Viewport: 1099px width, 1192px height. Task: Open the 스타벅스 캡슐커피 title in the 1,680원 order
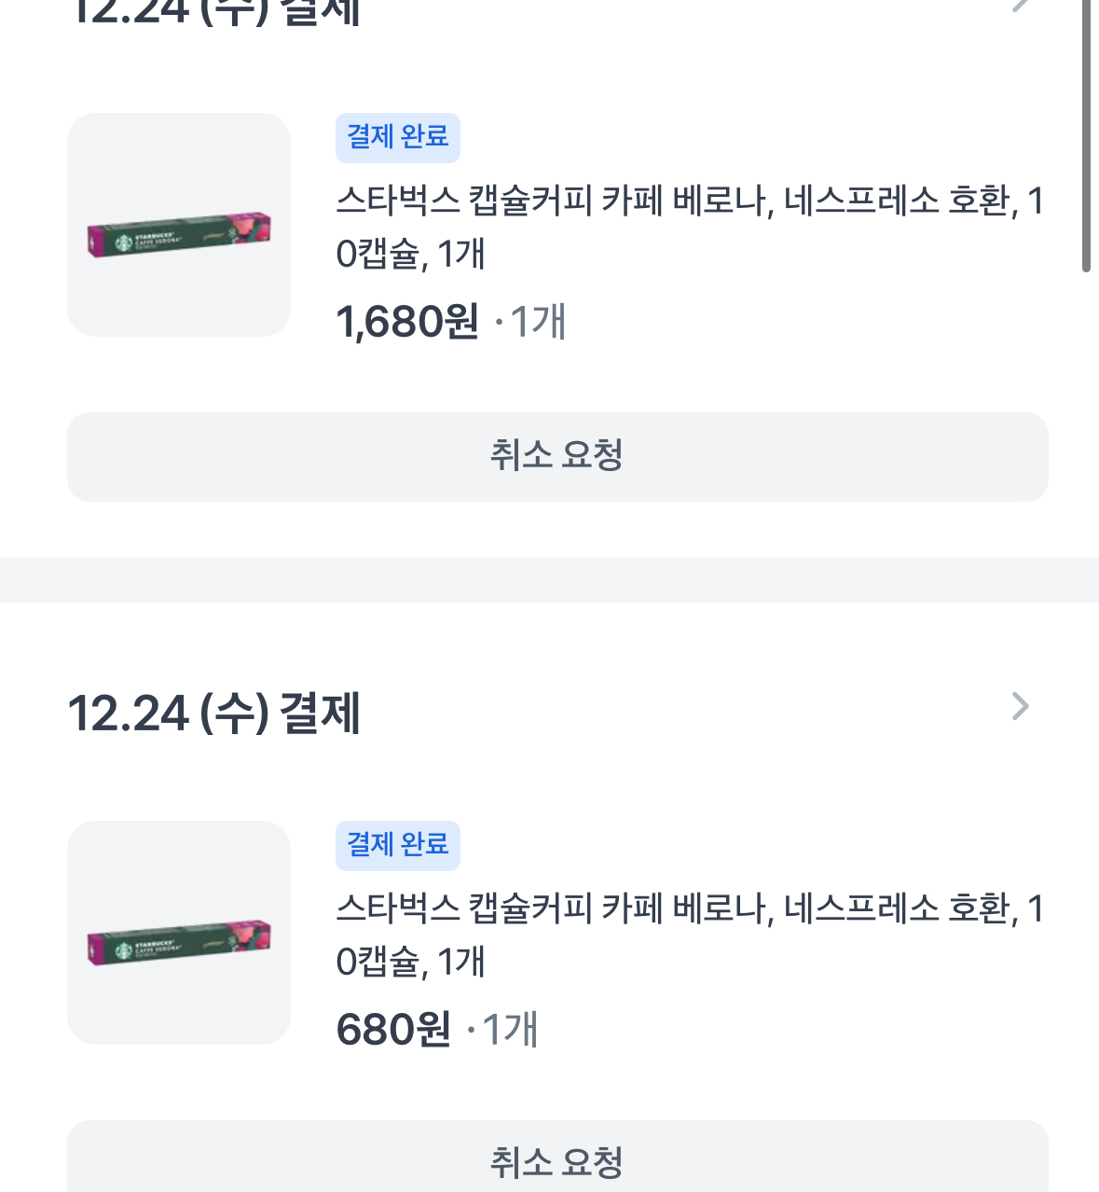tap(690, 227)
